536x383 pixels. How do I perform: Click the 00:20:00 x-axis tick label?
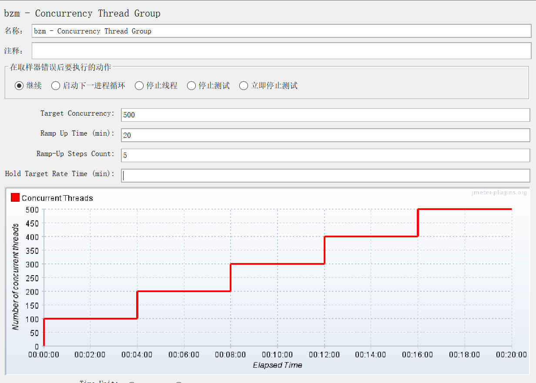511,355
